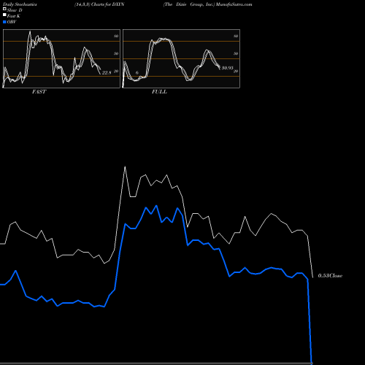Click the 50 axis label in FULL chart

click(236, 53)
